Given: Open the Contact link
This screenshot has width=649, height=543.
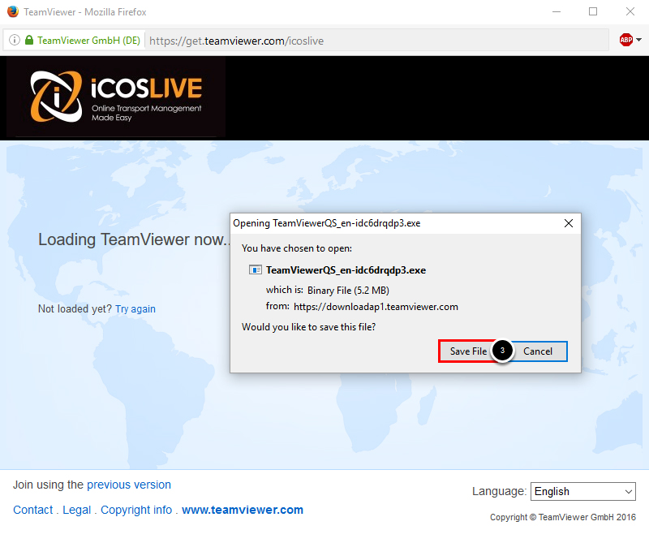Looking at the screenshot, I should click(x=33, y=510).
